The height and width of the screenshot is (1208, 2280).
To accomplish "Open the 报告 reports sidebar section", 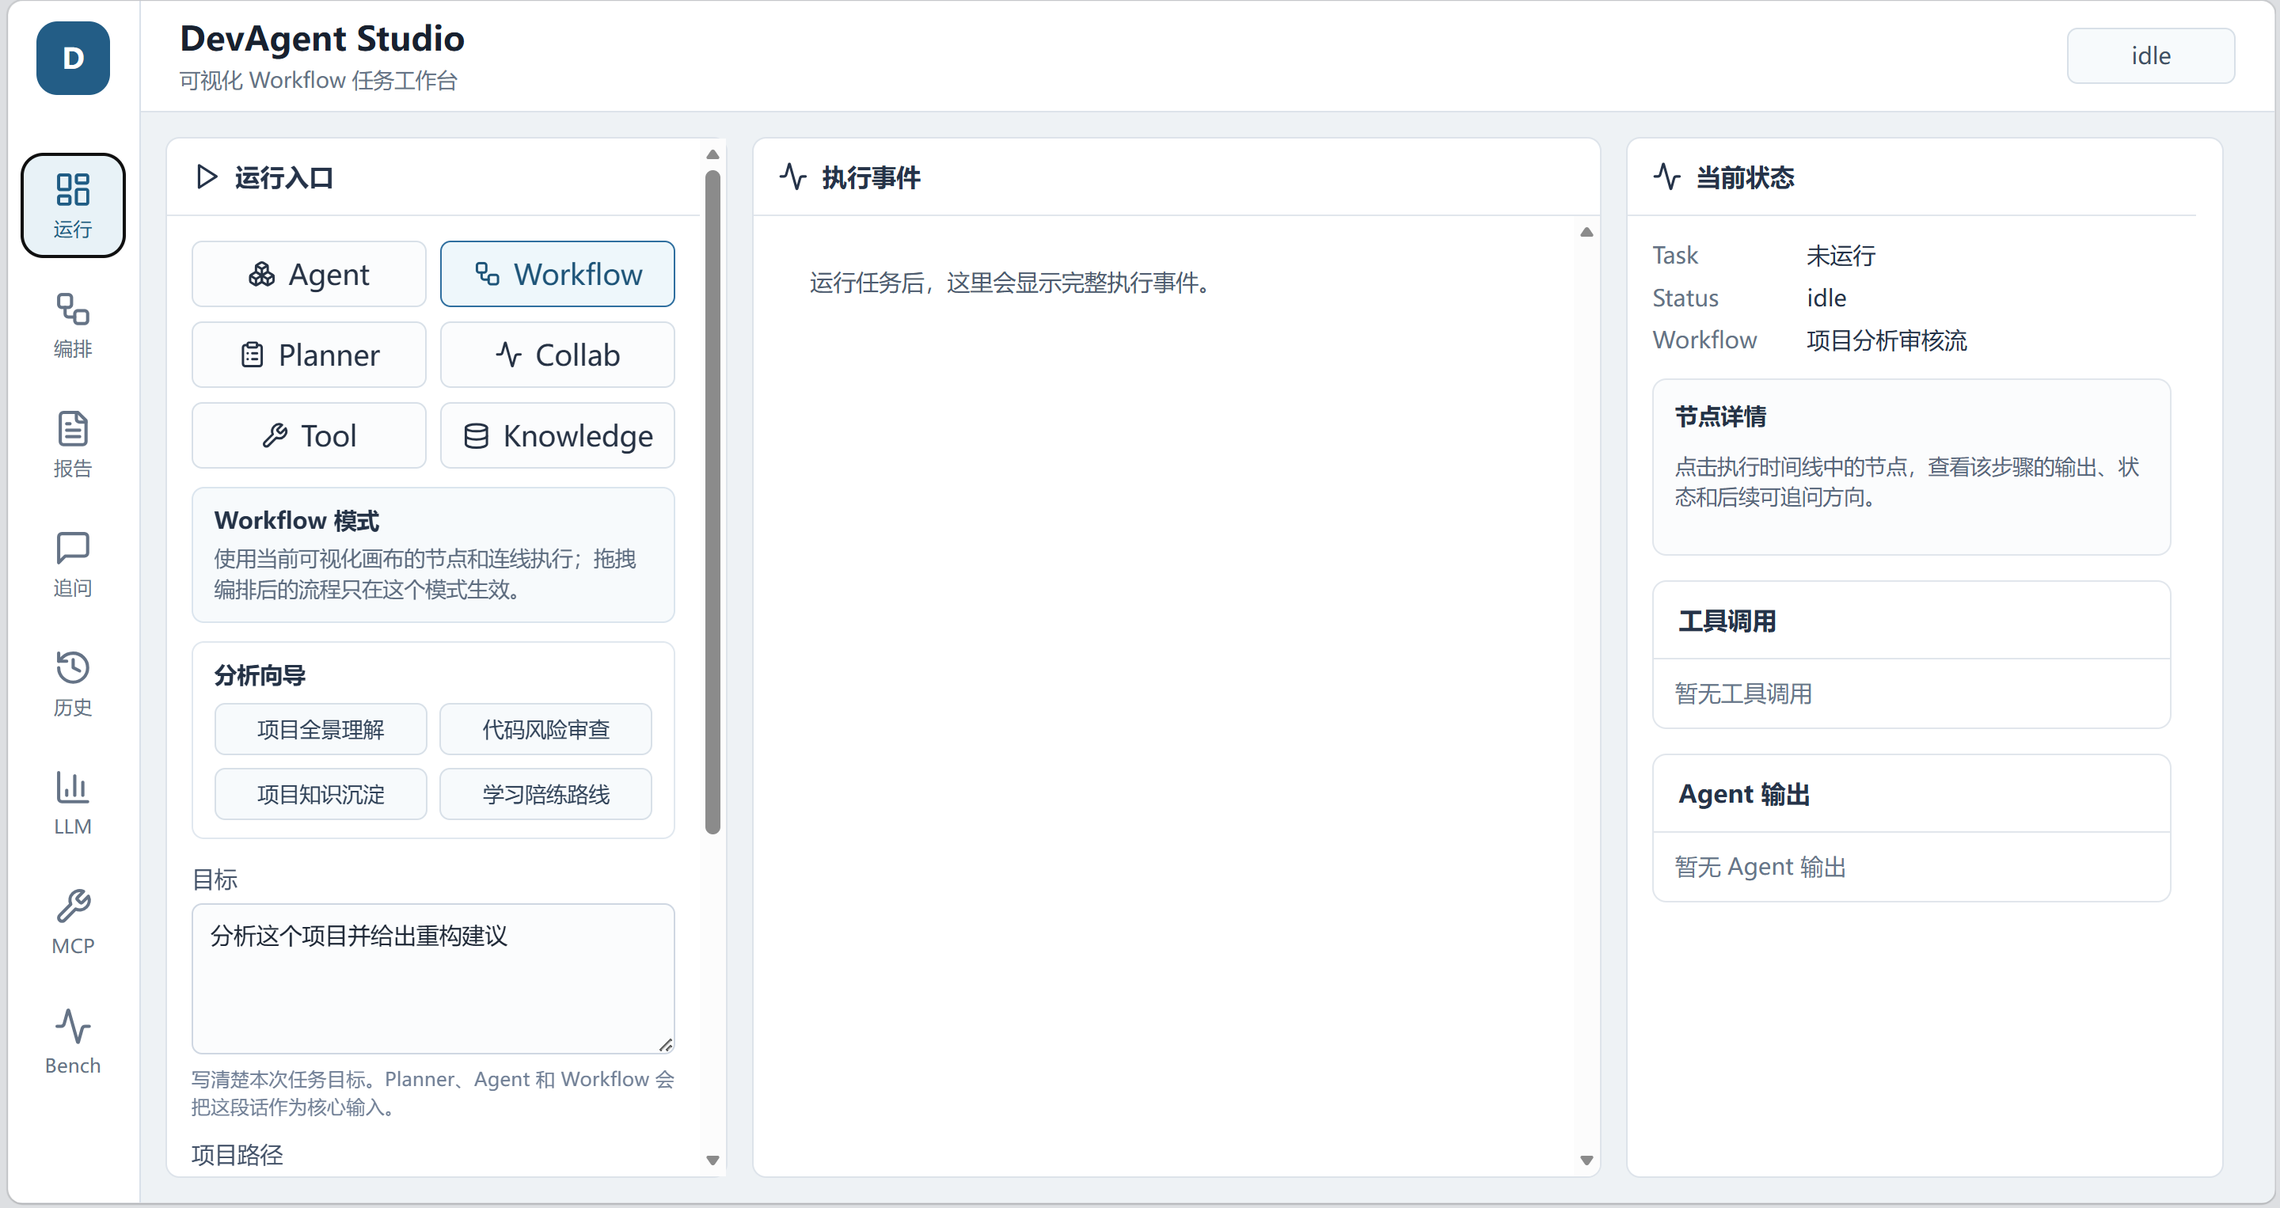I will click(x=73, y=444).
